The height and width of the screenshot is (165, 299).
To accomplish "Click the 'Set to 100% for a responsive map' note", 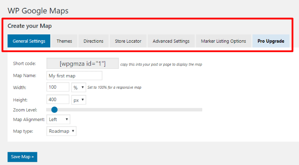I will point(115,87).
